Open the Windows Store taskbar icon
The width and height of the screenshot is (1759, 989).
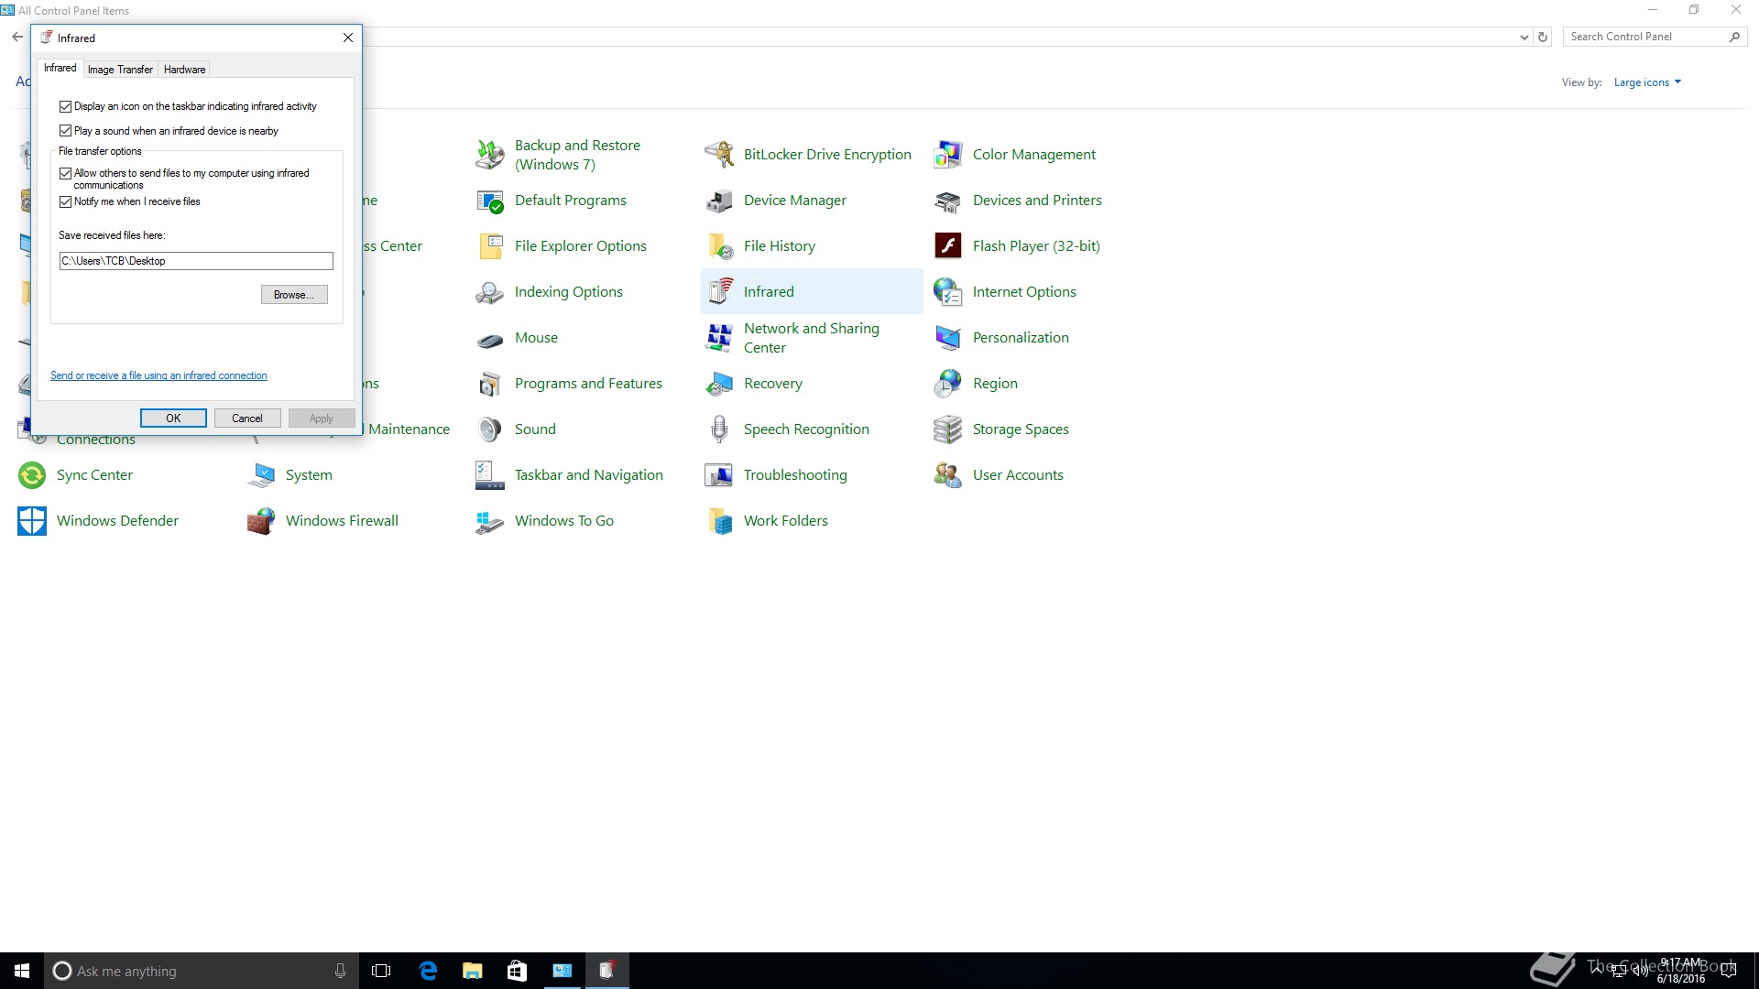pos(517,971)
